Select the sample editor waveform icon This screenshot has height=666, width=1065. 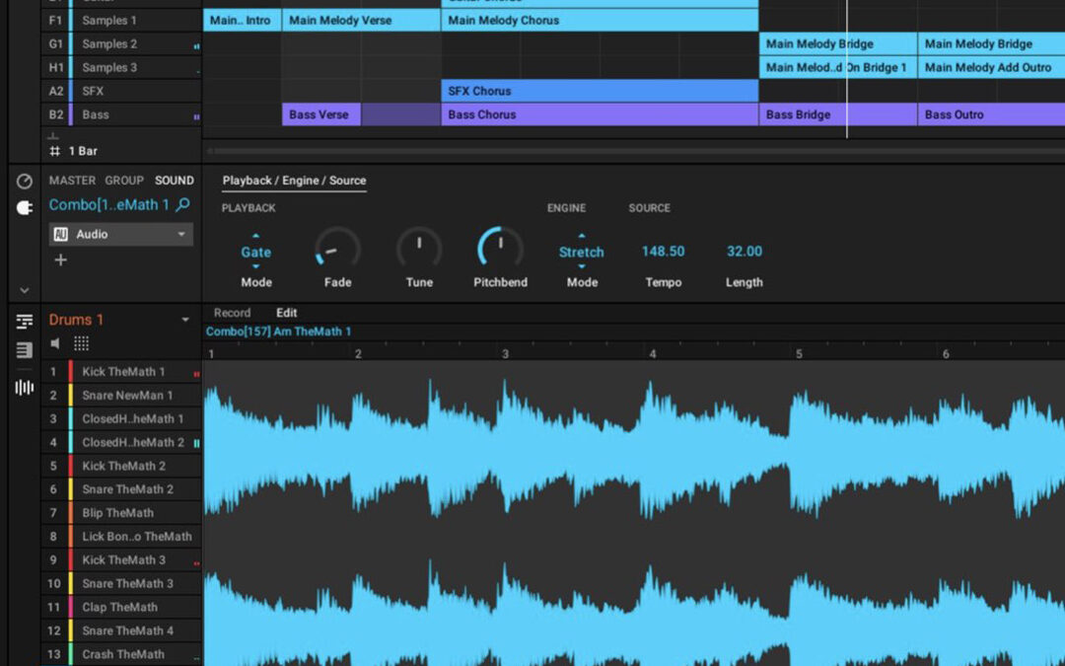(x=24, y=387)
